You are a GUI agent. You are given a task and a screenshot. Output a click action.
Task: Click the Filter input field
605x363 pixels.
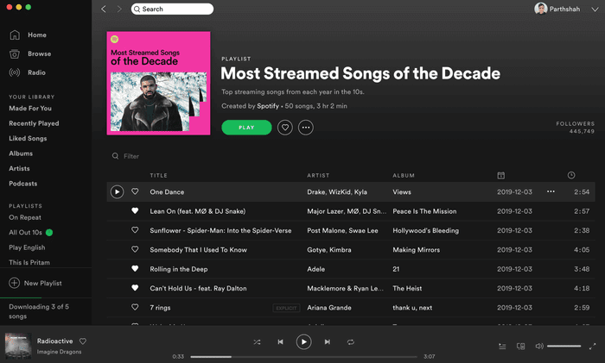click(131, 156)
